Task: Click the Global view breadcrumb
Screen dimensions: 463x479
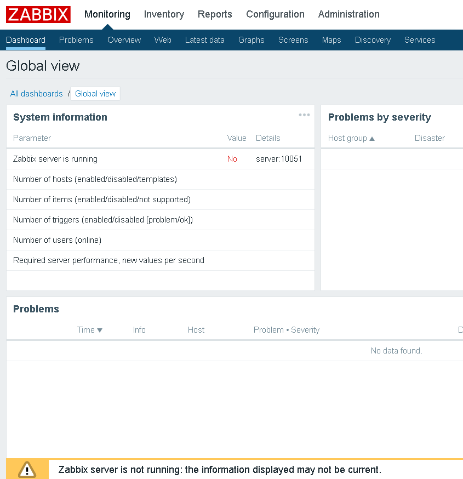Action: pos(95,93)
